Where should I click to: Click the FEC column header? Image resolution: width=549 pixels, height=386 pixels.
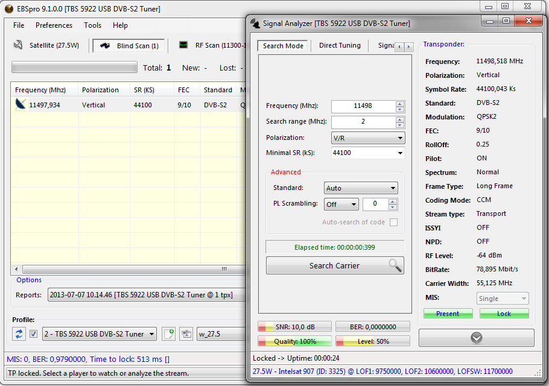pos(187,90)
